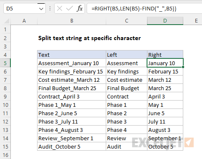Select the 'Final Budget' cell in Left column

click(127, 88)
